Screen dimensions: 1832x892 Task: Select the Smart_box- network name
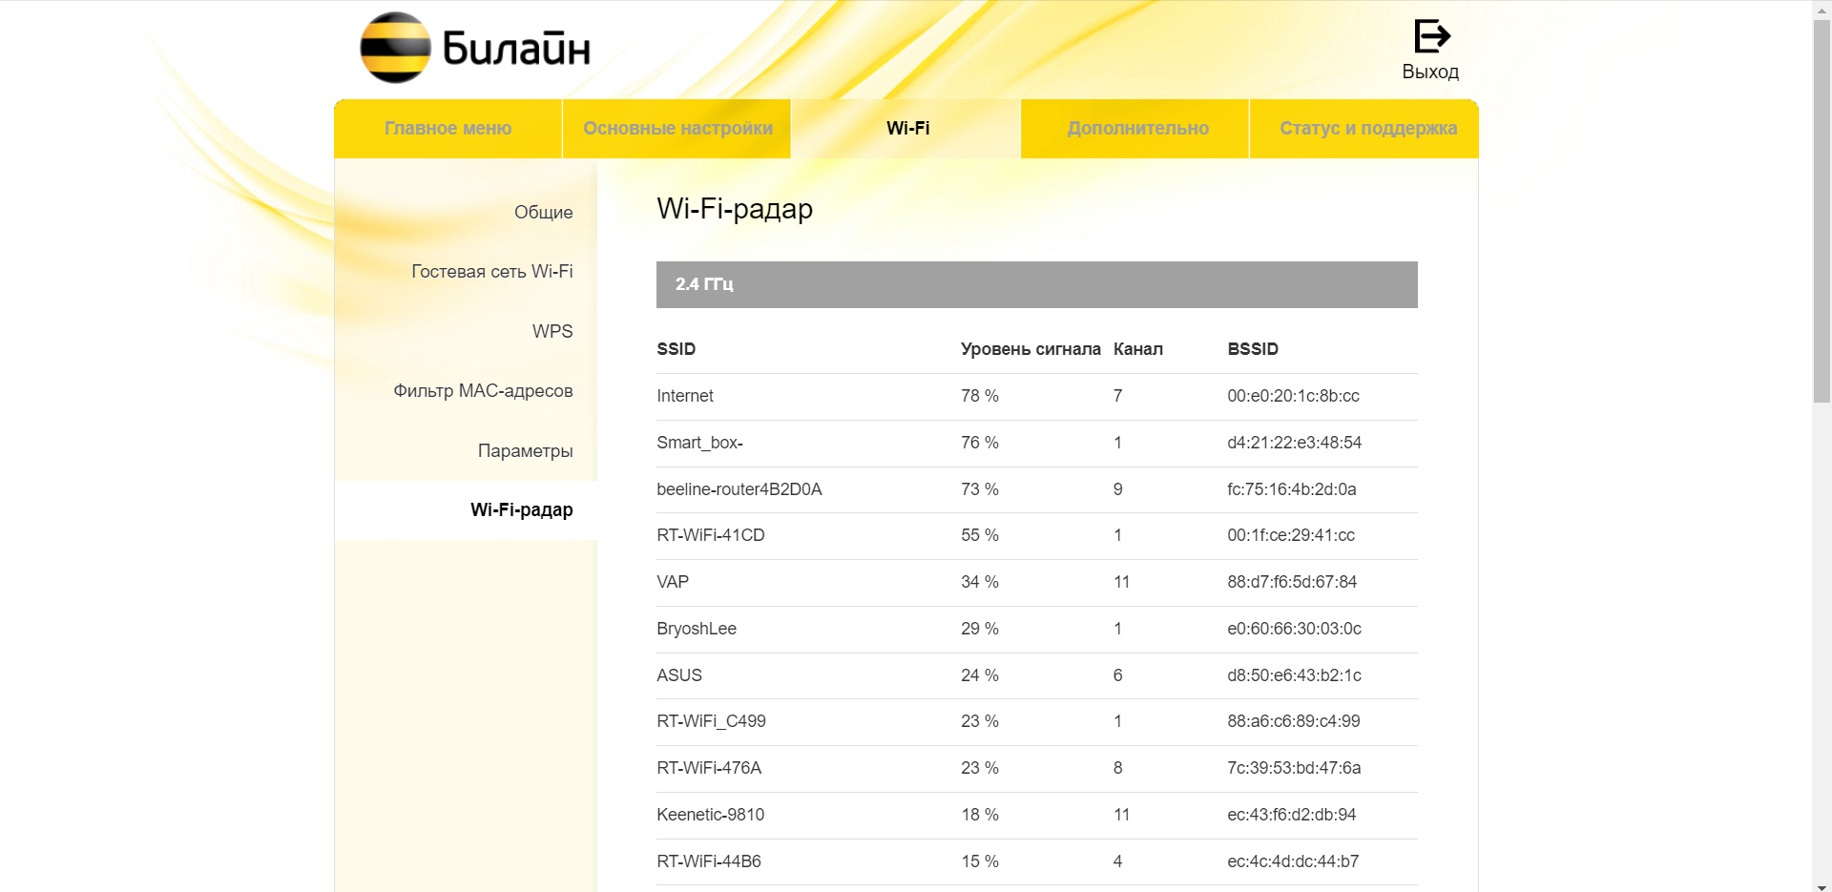(699, 443)
